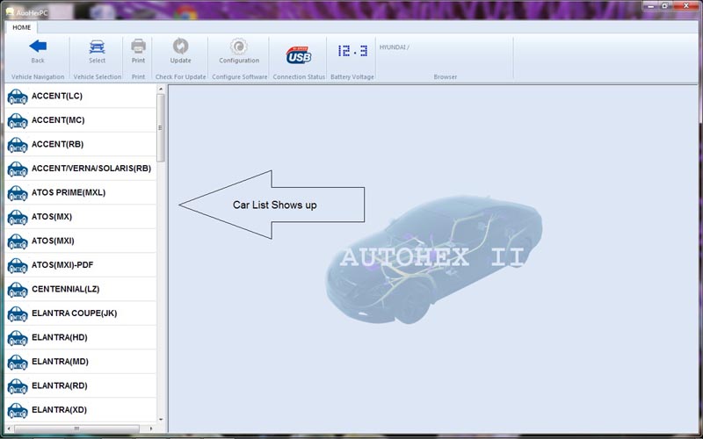703x439 pixels.
Task: Click the Back arrow icon
Action: pos(38,47)
